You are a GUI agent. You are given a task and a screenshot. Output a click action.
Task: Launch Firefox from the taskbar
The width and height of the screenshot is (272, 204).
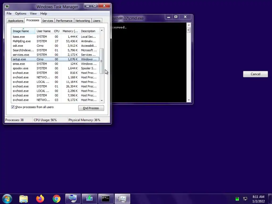pos(40,199)
